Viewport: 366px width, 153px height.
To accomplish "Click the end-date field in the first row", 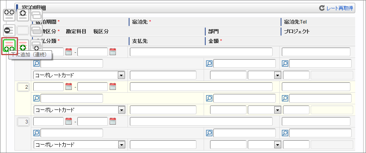I will (x=93, y=52).
